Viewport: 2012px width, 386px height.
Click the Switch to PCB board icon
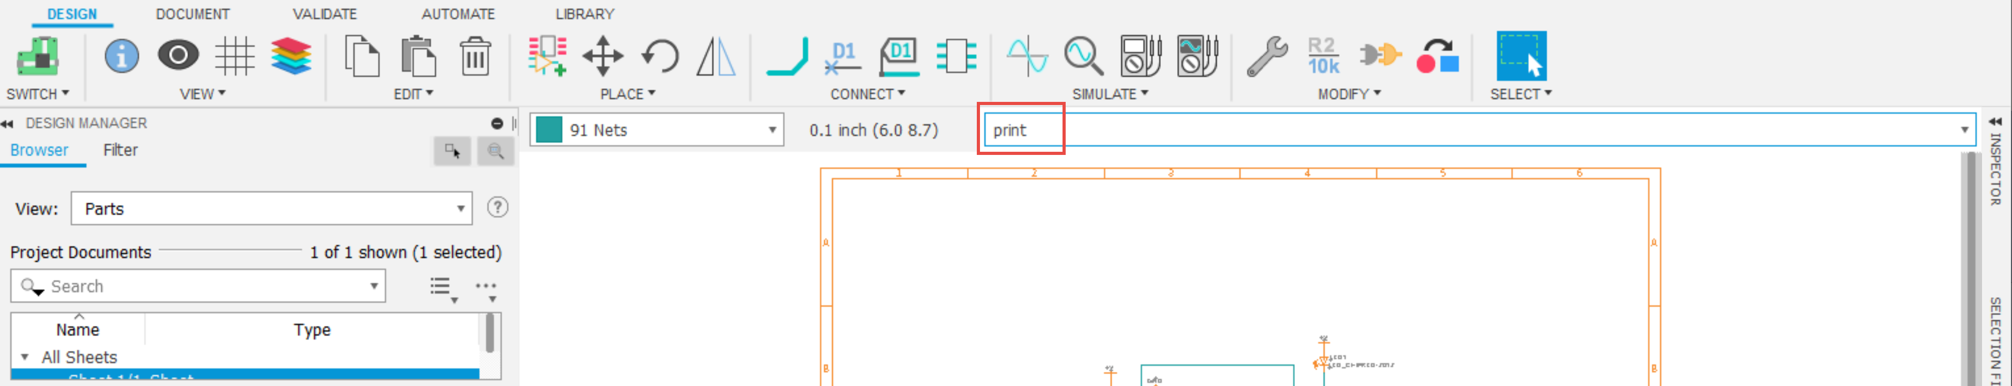37,56
